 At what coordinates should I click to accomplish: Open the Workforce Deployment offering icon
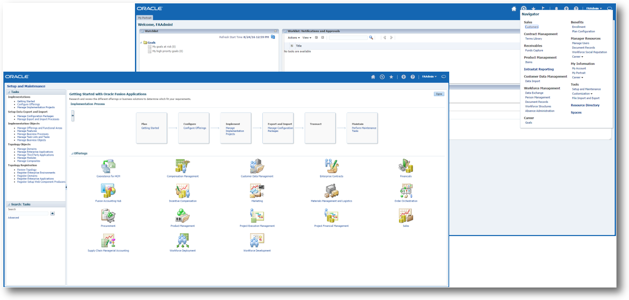click(x=183, y=241)
